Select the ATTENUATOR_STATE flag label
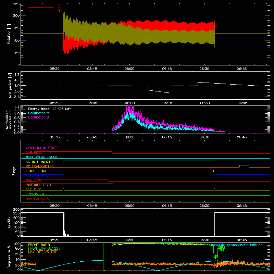The image size is (274, 274). [41, 148]
